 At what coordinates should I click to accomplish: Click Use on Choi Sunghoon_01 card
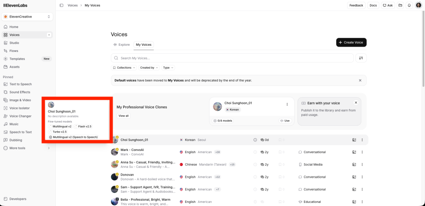pos(285,121)
